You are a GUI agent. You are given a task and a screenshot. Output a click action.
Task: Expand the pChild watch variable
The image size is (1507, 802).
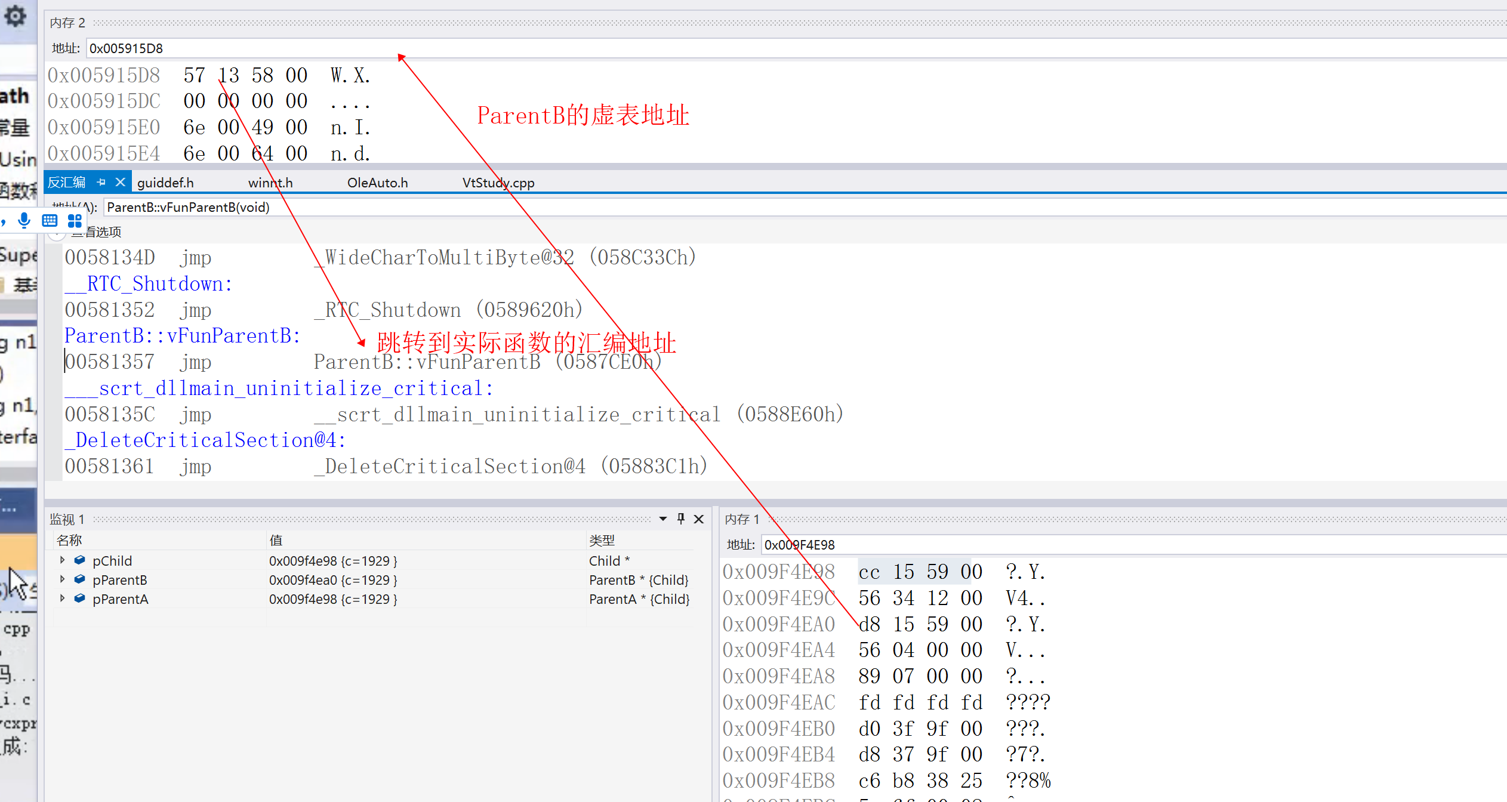[62, 560]
